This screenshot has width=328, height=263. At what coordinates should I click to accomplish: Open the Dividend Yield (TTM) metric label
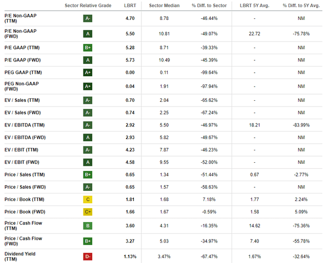click(x=20, y=256)
